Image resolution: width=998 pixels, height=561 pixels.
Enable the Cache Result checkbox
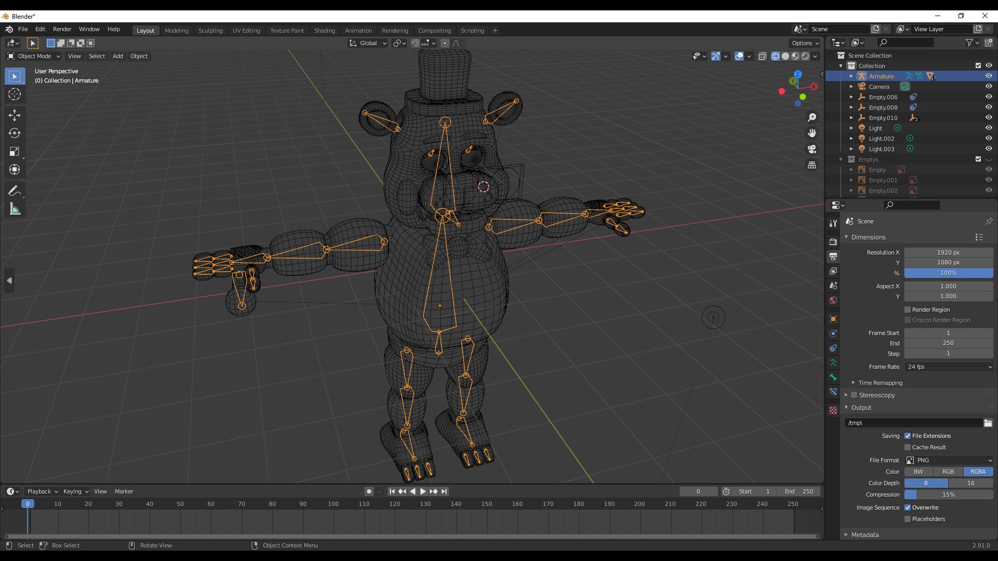click(908, 447)
